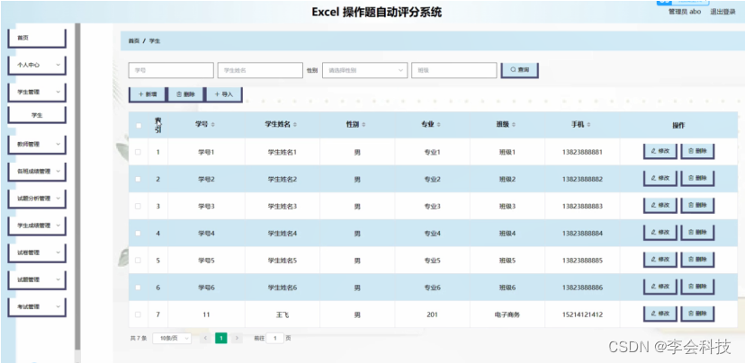Sort the table by 手机 column arrows
The image size is (745, 363).
click(x=588, y=125)
